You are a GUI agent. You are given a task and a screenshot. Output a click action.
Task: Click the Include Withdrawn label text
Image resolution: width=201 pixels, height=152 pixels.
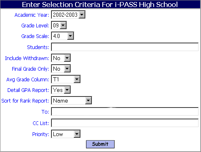[27, 58]
